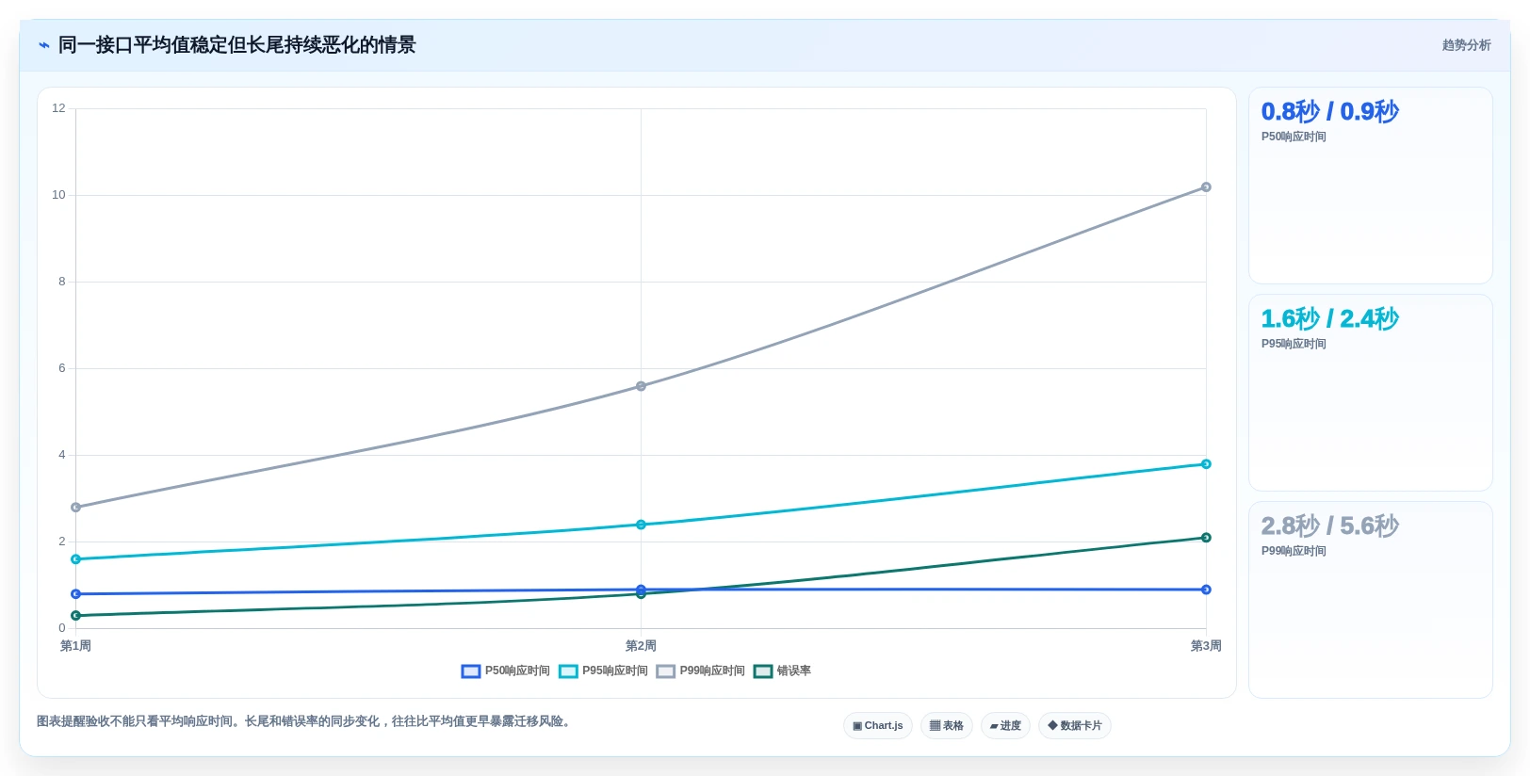Click the 趋势分析 label
The height and width of the screenshot is (776, 1530).
click(x=1466, y=45)
